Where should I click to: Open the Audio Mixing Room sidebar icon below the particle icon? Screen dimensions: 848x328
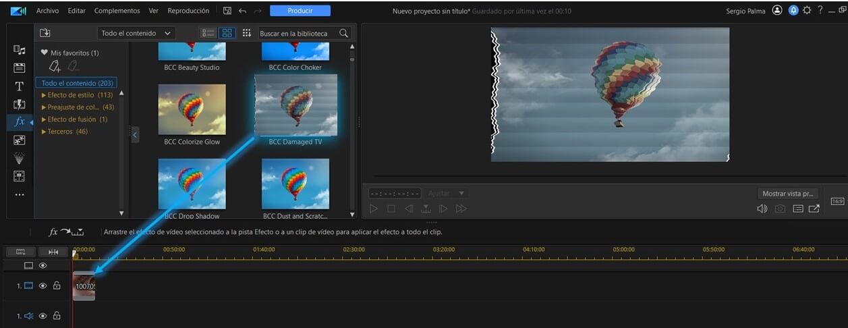(x=20, y=176)
